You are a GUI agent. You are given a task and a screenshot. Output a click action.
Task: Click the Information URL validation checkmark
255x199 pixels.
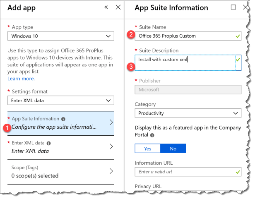tap(238, 172)
